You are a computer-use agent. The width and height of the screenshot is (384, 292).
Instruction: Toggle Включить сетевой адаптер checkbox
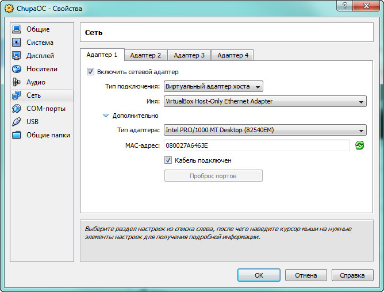90,72
